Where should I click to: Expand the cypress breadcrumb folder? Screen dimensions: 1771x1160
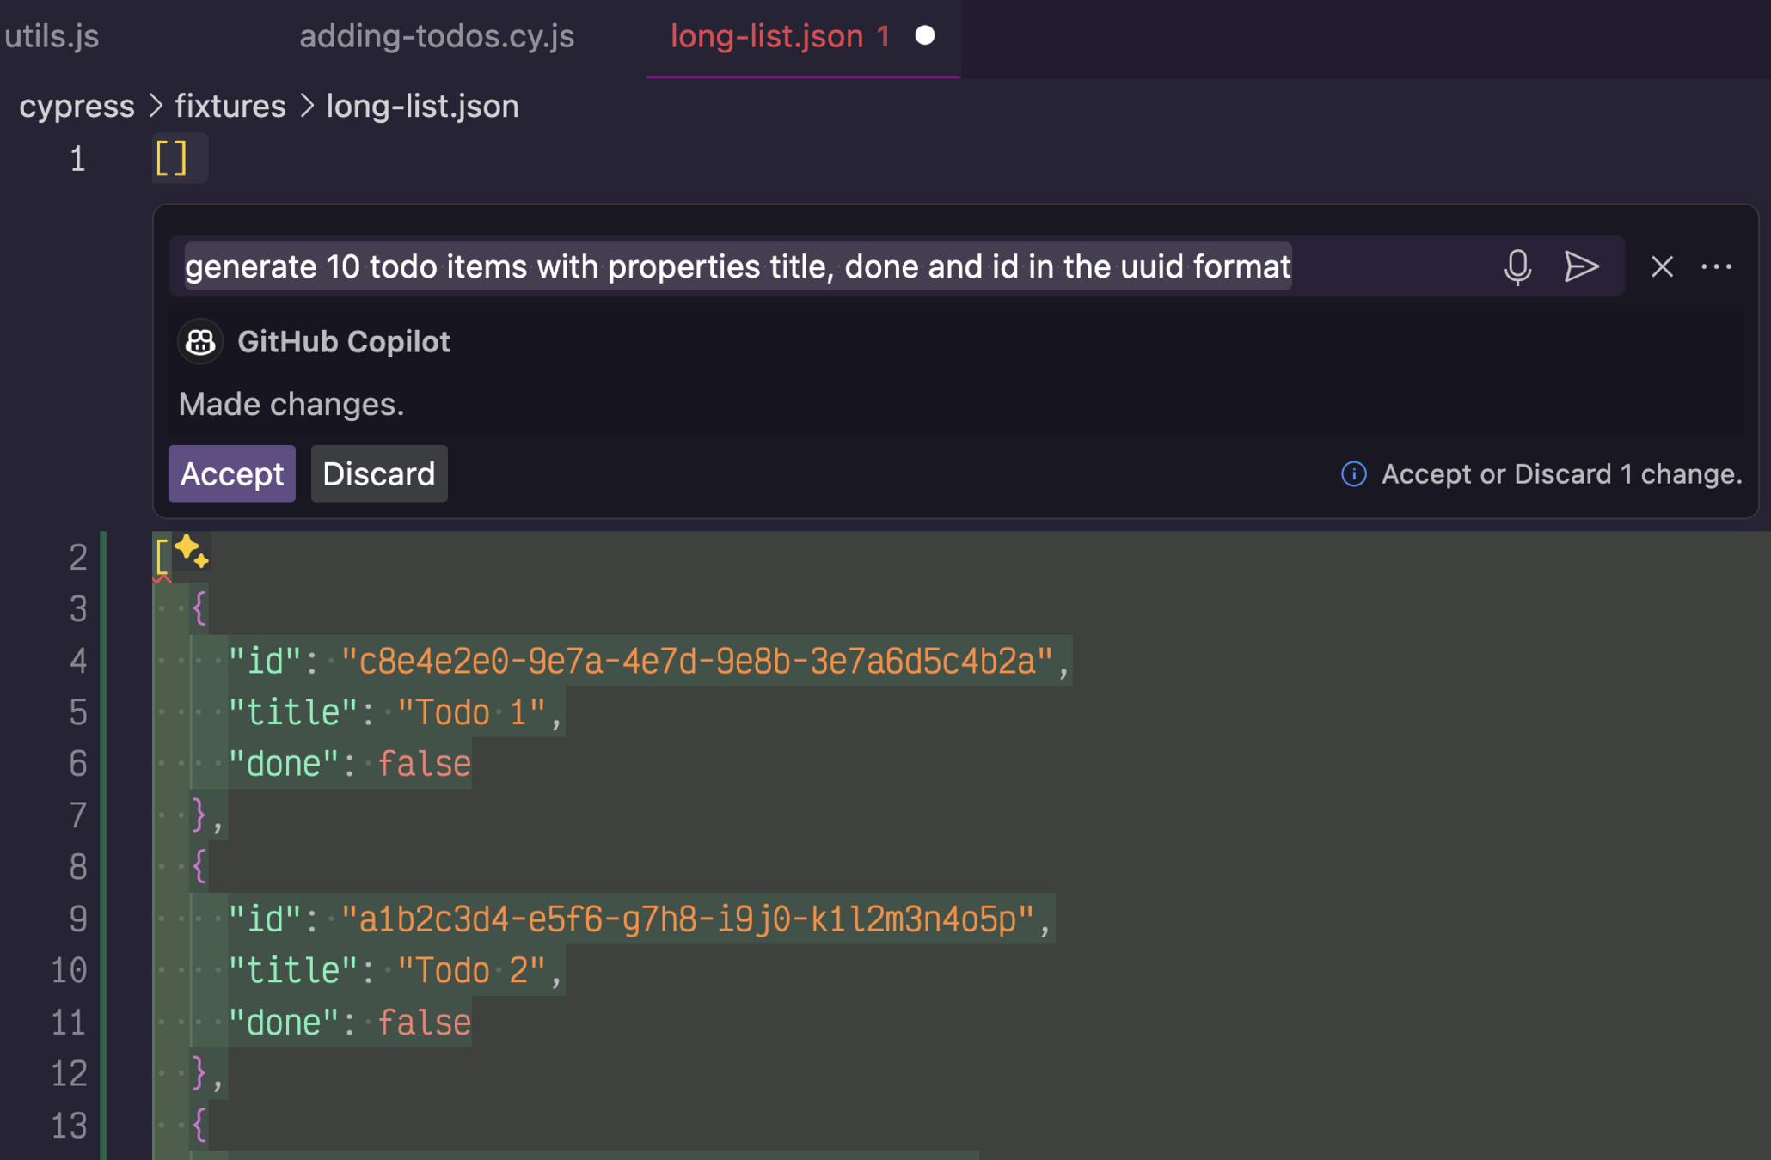click(77, 107)
